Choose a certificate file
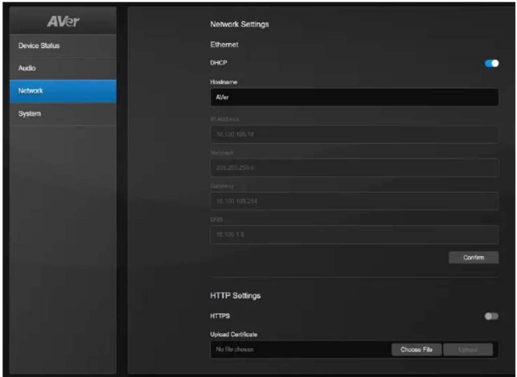This screenshot has width=517, height=377. [x=416, y=349]
